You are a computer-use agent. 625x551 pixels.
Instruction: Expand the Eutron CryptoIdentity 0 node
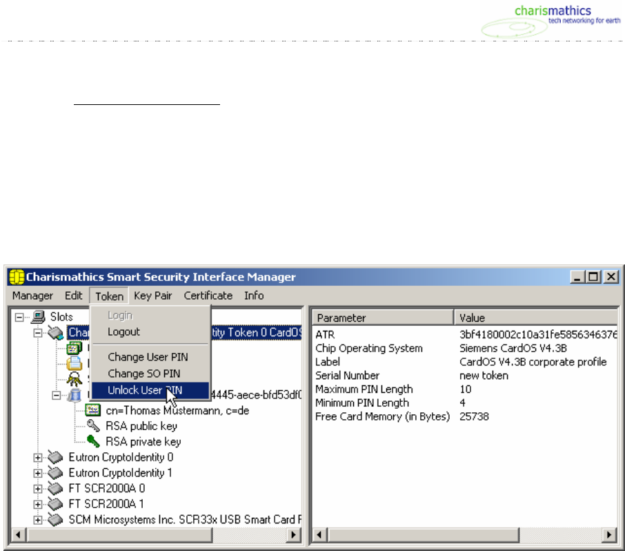38,458
